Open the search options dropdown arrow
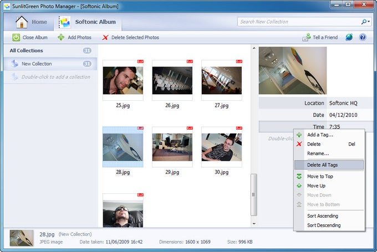The image size is (377, 252). coord(369,22)
